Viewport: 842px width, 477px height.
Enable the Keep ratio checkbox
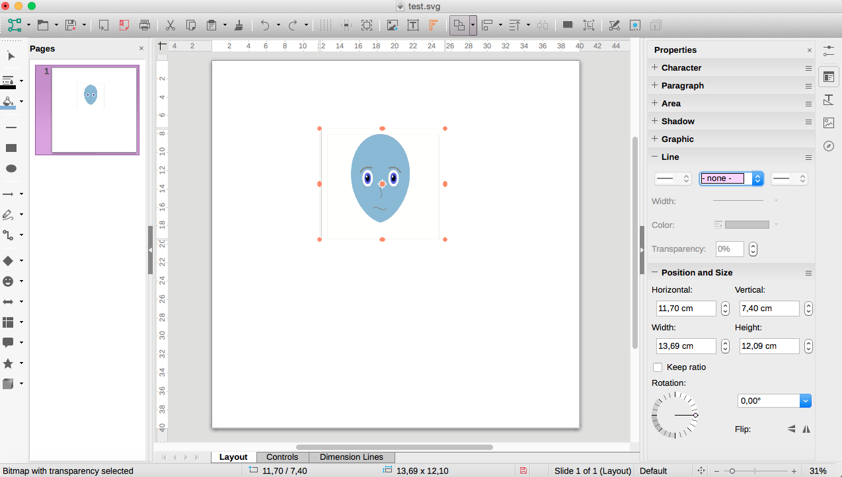click(658, 367)
